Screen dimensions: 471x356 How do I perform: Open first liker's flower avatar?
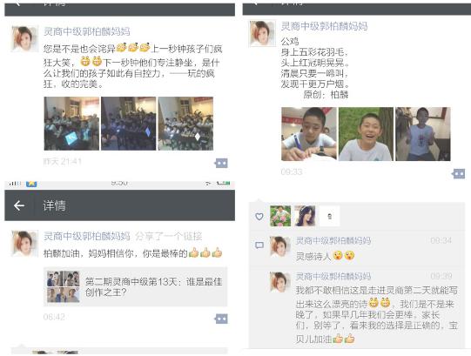[x=280, y=216]
